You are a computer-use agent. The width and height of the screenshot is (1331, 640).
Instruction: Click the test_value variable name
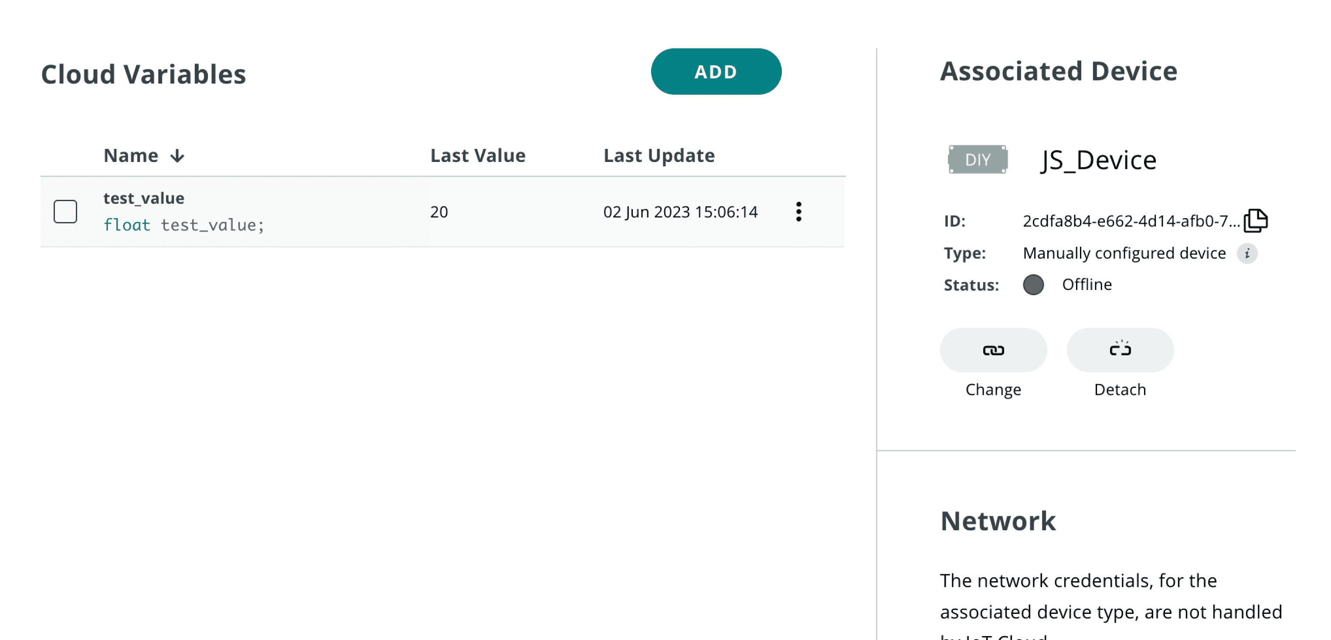(144, 198)
